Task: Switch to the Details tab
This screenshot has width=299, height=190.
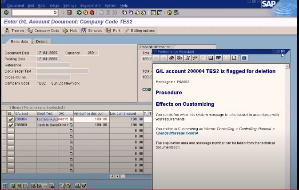Action: [x=42, y=42]
